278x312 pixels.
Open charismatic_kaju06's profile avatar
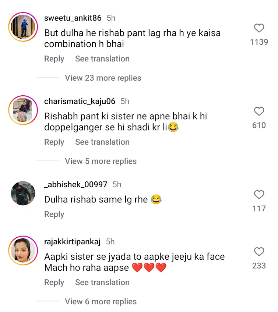(x=23, y=110)
